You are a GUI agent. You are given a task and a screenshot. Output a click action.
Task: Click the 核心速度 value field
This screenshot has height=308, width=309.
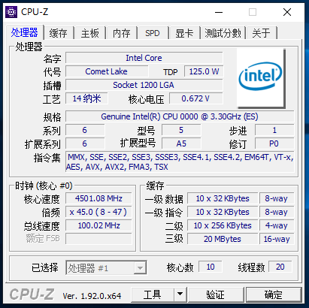pyautogui.click(x=98, y=198)
